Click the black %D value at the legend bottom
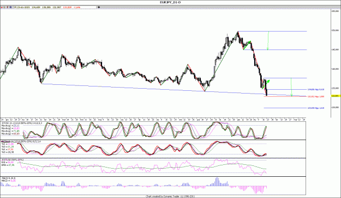341x198 pixels. tap(8, 152)
